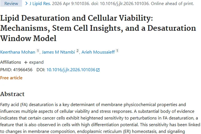
Task: Click the Review publication type badge
Action: click(x=11, y=3)
